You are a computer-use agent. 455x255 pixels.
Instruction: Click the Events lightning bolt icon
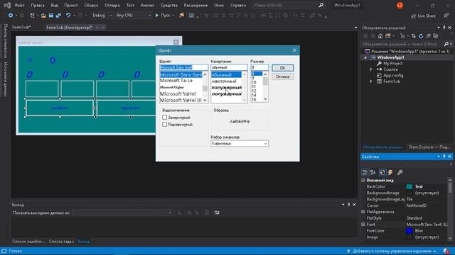[x=390, y=173]
